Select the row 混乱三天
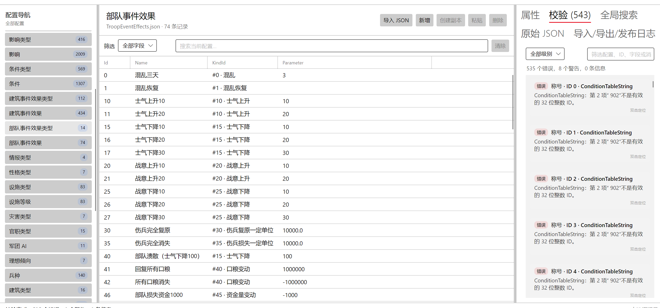660x308 pixels. (306, 75)
